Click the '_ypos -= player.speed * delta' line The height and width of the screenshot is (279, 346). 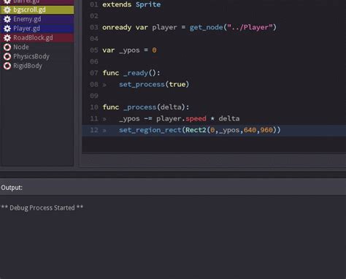179,118
